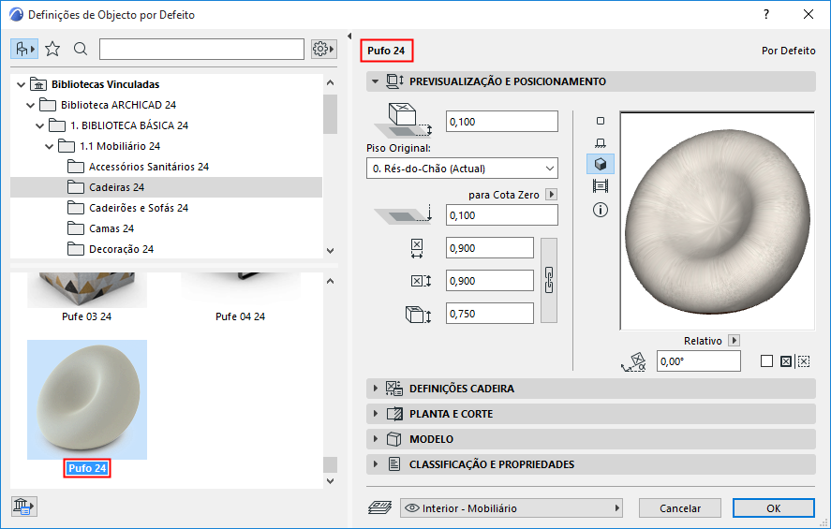Confirm with the OK button
831x529 pixels.
[x=774, y=508]
